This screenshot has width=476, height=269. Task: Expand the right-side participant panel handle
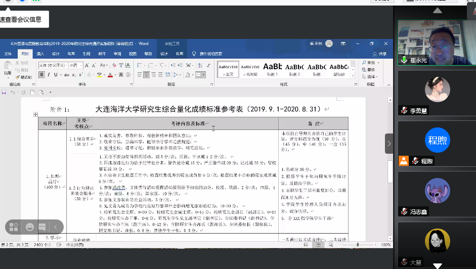388,144
